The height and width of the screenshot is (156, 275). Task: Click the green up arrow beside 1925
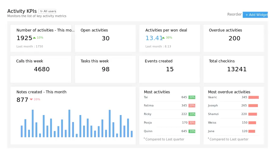34,38
